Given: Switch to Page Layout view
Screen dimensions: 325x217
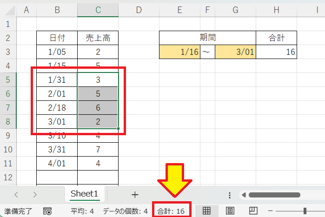Looking at the screenshot, I should click(230, 211).
